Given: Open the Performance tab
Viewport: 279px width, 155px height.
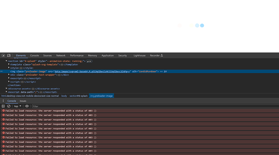Looking at the screenshot, I should pos(77,55).
